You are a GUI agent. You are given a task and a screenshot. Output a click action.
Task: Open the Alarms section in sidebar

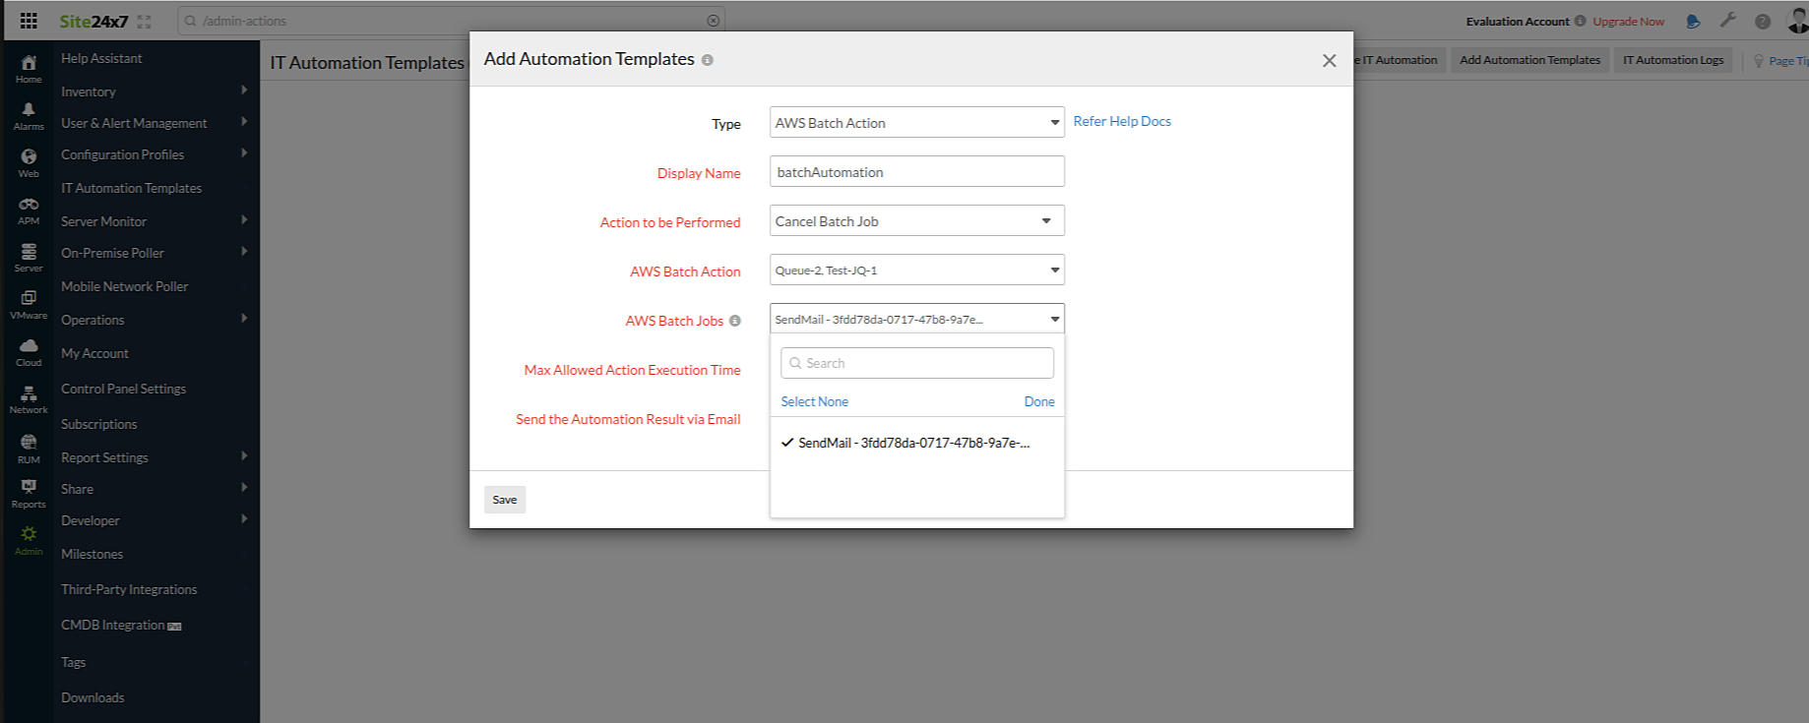[x=29, y=115]
